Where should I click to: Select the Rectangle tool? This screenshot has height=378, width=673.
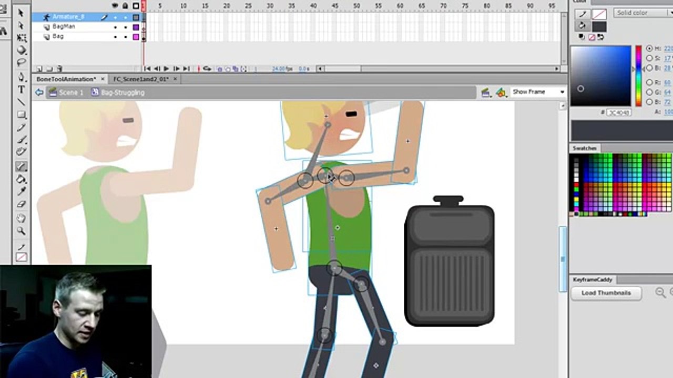[x=21, y=114]
